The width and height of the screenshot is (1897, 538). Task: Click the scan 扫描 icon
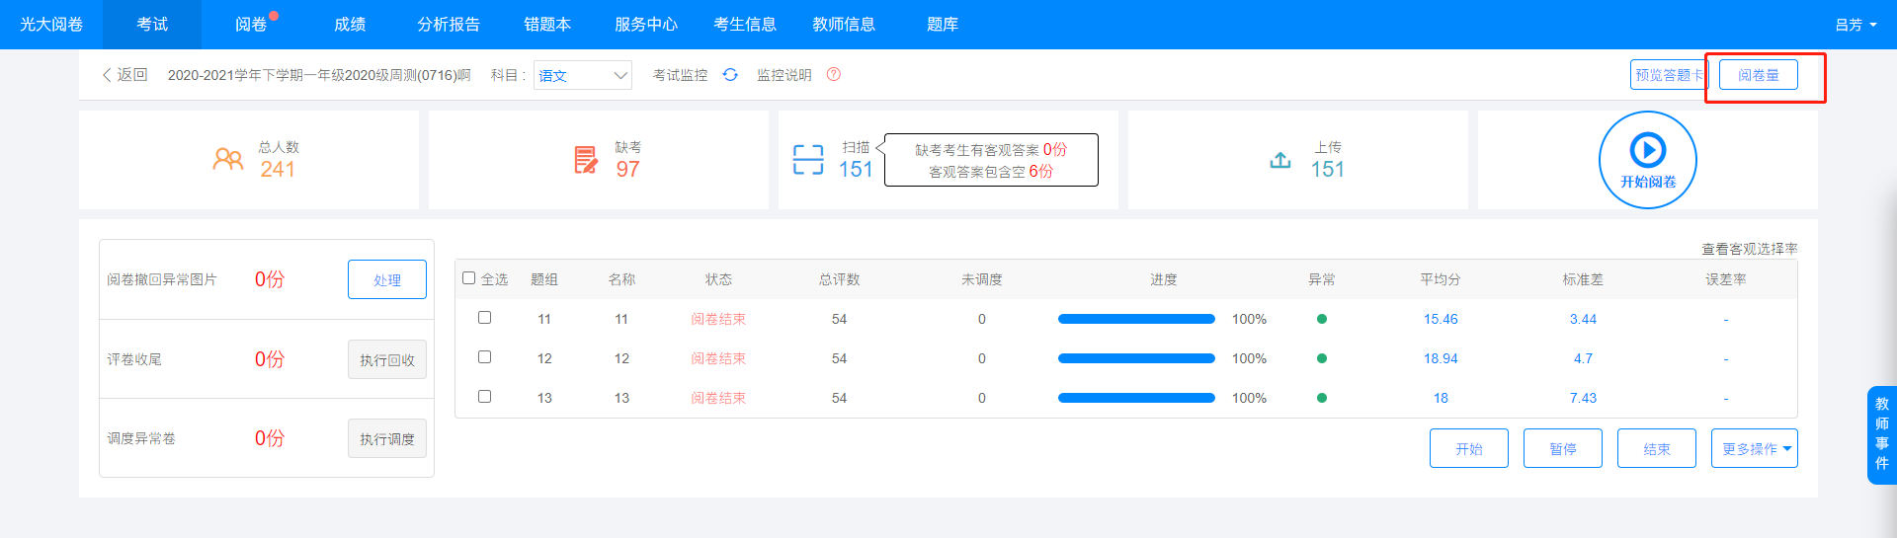pos(808,159)
